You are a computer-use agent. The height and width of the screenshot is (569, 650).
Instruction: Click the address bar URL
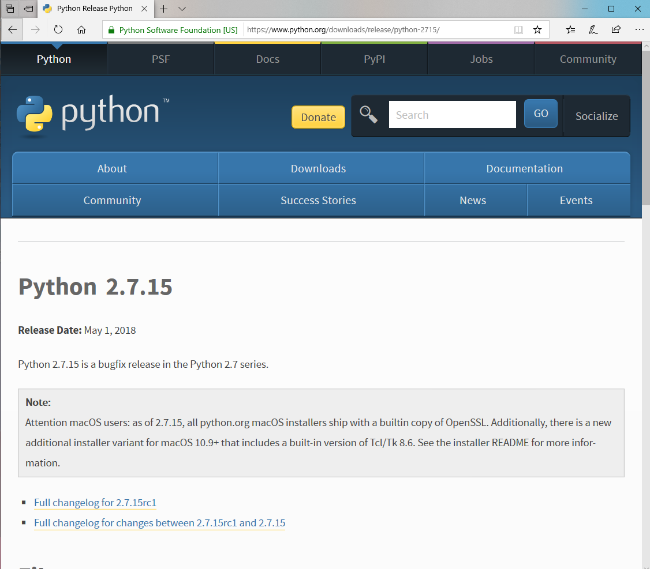pos(343,30)
